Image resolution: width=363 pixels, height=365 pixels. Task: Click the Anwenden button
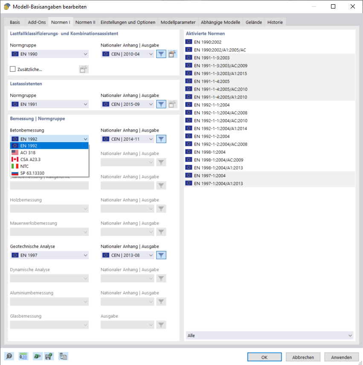[x=342, y=357]
